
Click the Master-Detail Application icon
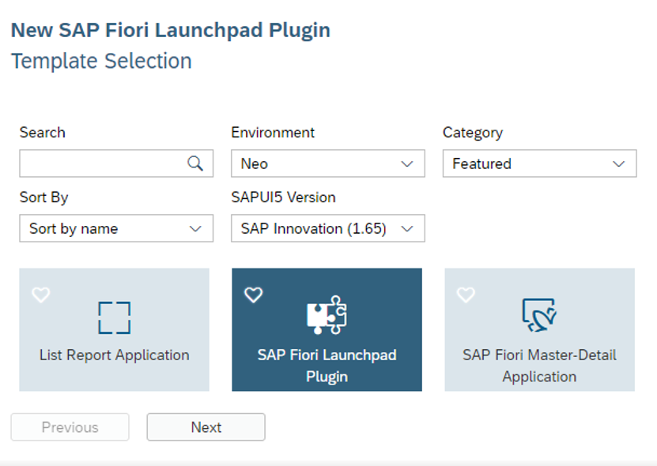pyautogui.click(x=539, y=315)
